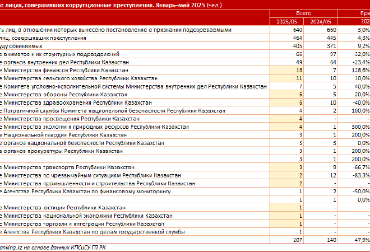The height and width of the screenshot is (252, 370).
Task: Click value 97 in akimats row
Action: point(333,54)
